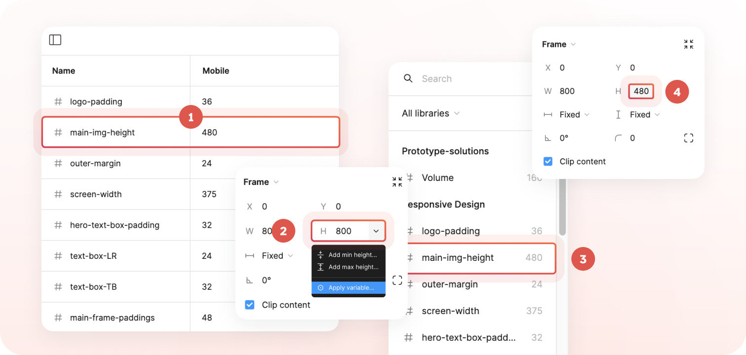Open the All libraries dropdown

tap(430, 113)
